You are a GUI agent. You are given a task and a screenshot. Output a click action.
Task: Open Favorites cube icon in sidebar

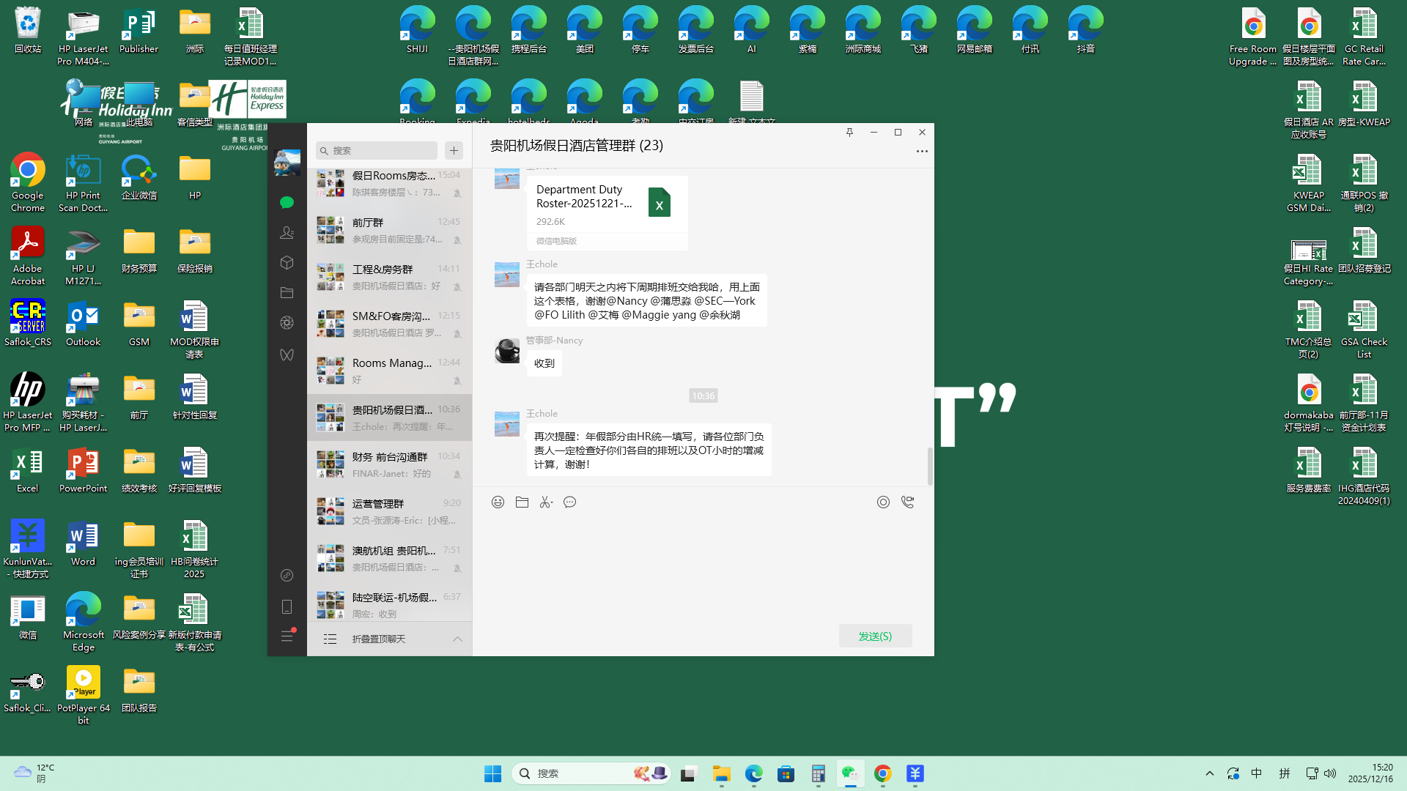[x=287, y=263]
